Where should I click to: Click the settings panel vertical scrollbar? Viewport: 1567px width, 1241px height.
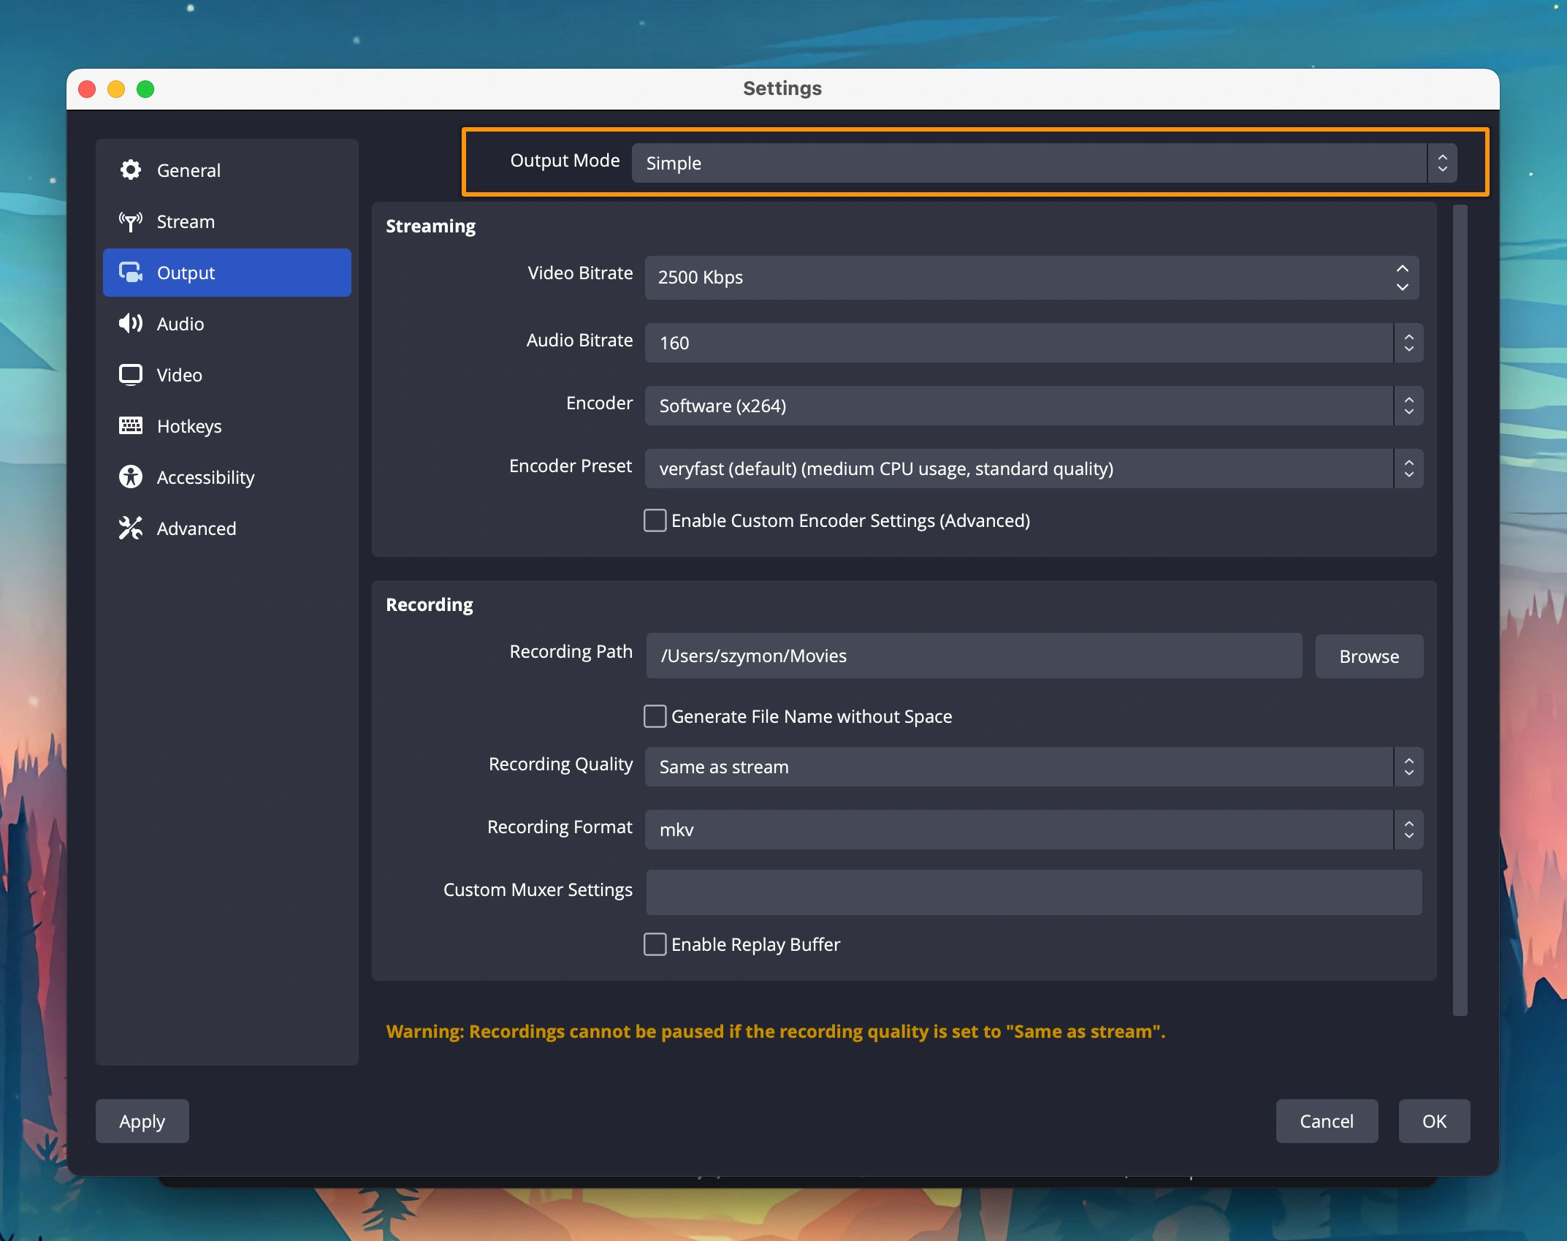click(x=1460, y=610)
